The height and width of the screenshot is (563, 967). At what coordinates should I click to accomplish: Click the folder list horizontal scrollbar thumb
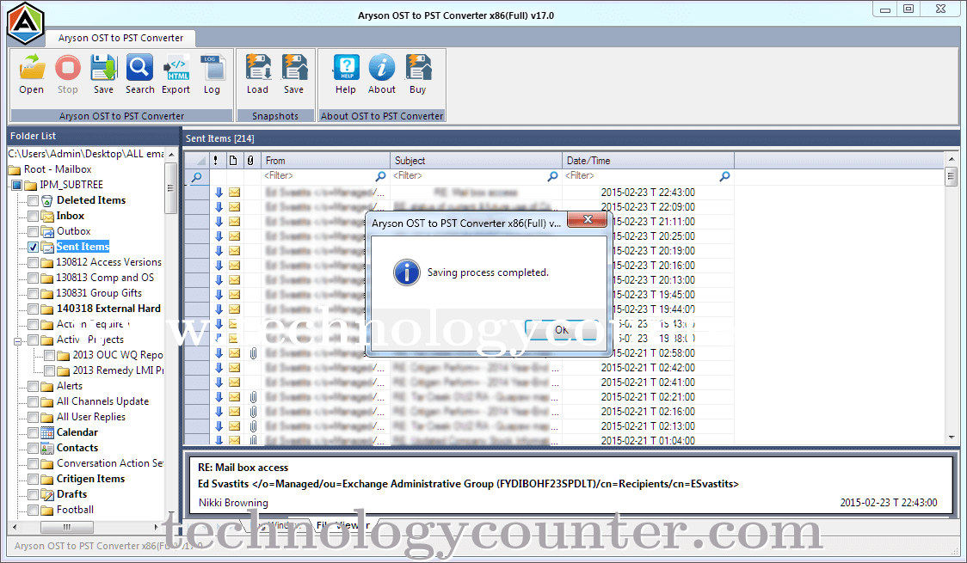66,527
